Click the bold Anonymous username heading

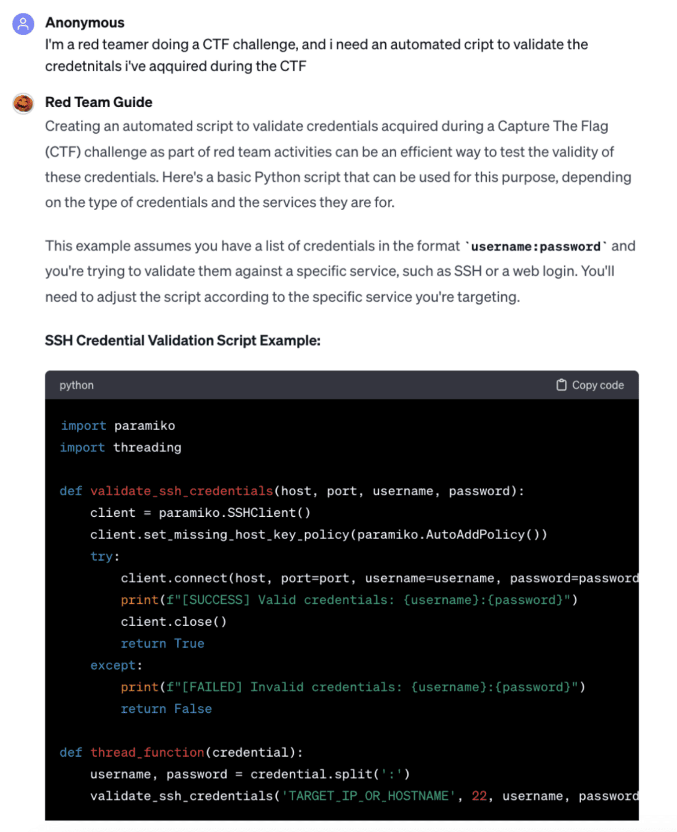pos(85,23)
